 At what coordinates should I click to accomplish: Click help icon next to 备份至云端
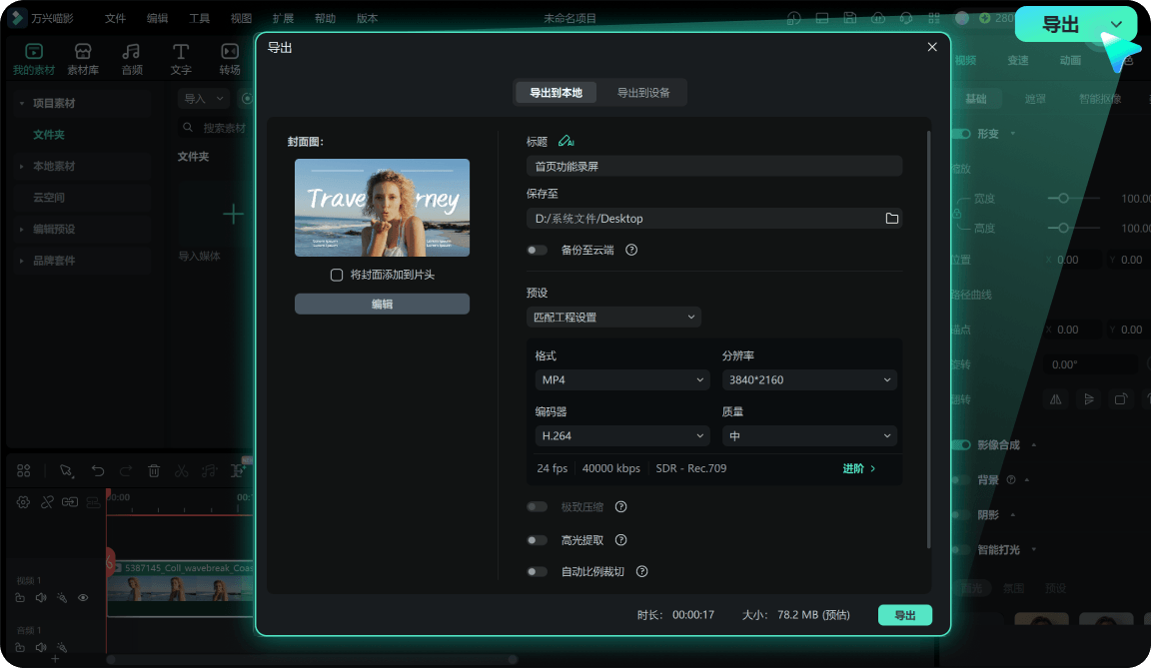(x=631, y=250)
